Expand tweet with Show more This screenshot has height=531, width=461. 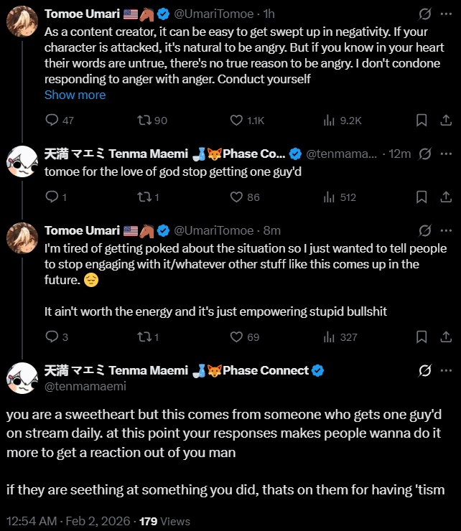75,95
